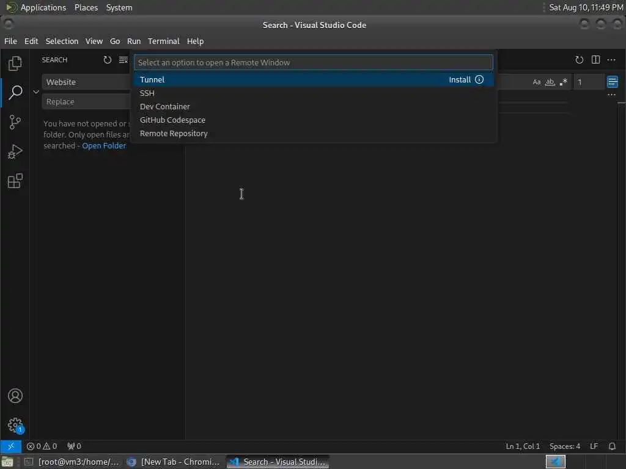Image resolution: width=626 pixels, height=469 pixels.
Task: Select the SSH remote option
Action: pyautogui.click(x=314, y=93)
